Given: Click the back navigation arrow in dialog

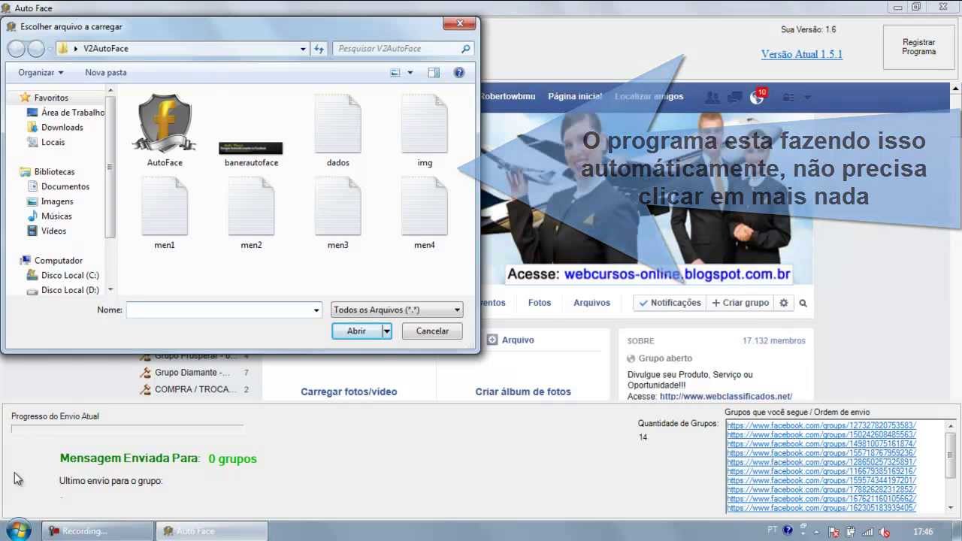Looking at the screenshot, I should (x=17, y=49).
